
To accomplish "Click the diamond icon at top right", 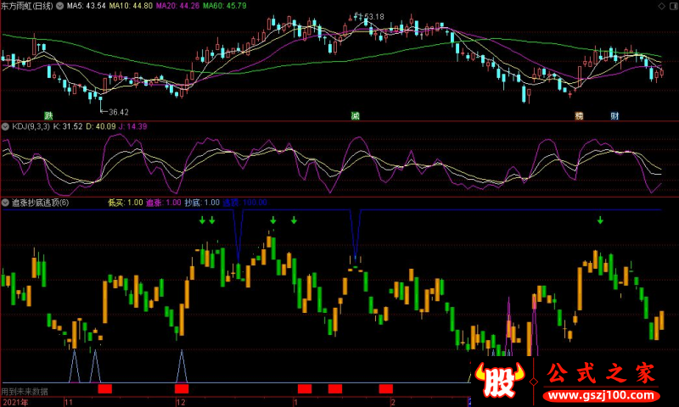I will [661, 6].
